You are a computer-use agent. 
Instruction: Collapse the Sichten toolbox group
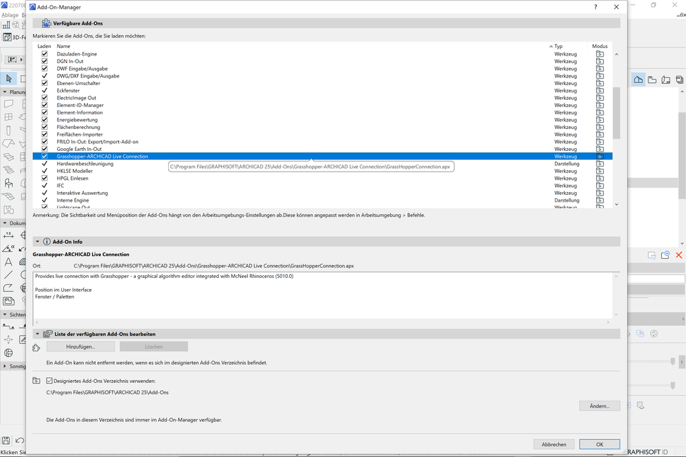pos(5,314)
